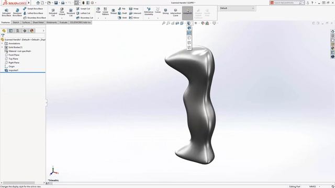Click the Linear Pattern tool

105,11
